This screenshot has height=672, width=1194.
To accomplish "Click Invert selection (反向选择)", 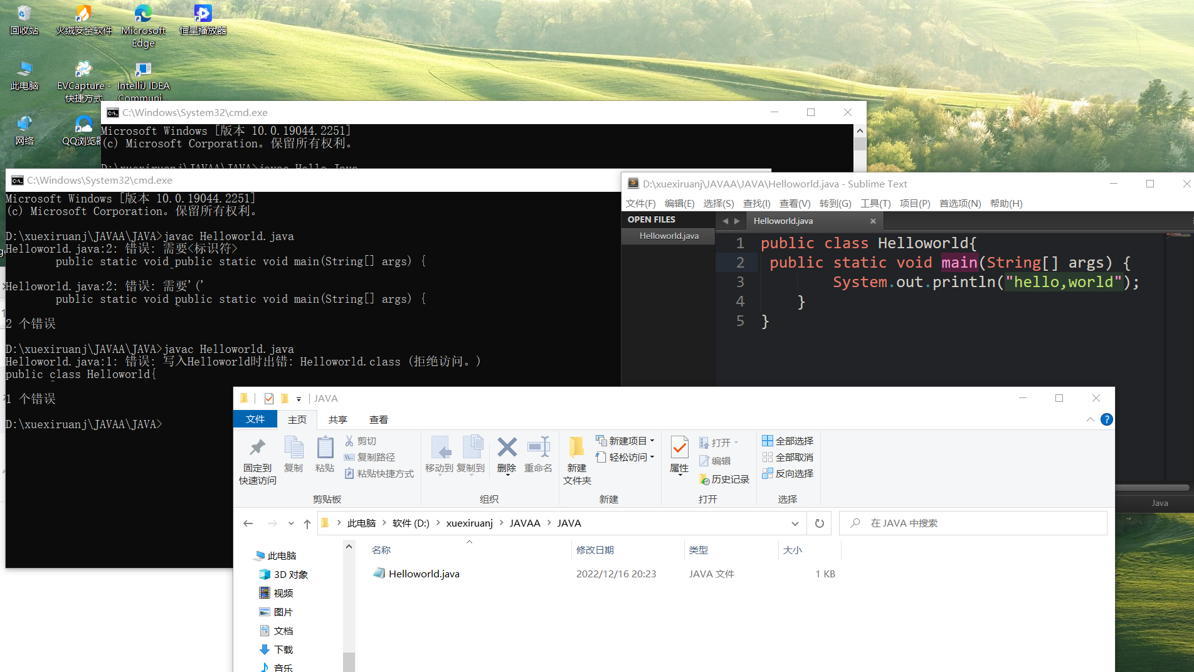I will click(x=788, y=474).
